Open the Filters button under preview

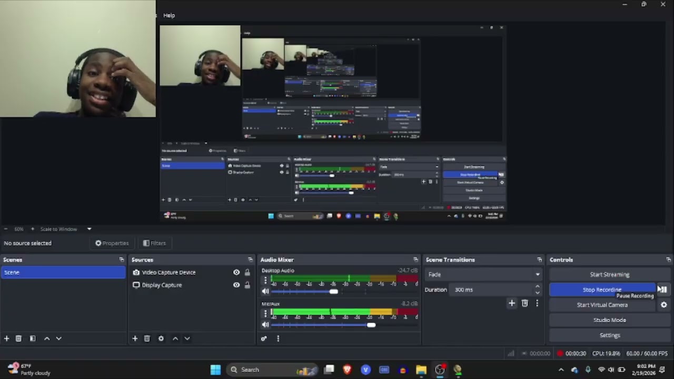click(154, 243)
